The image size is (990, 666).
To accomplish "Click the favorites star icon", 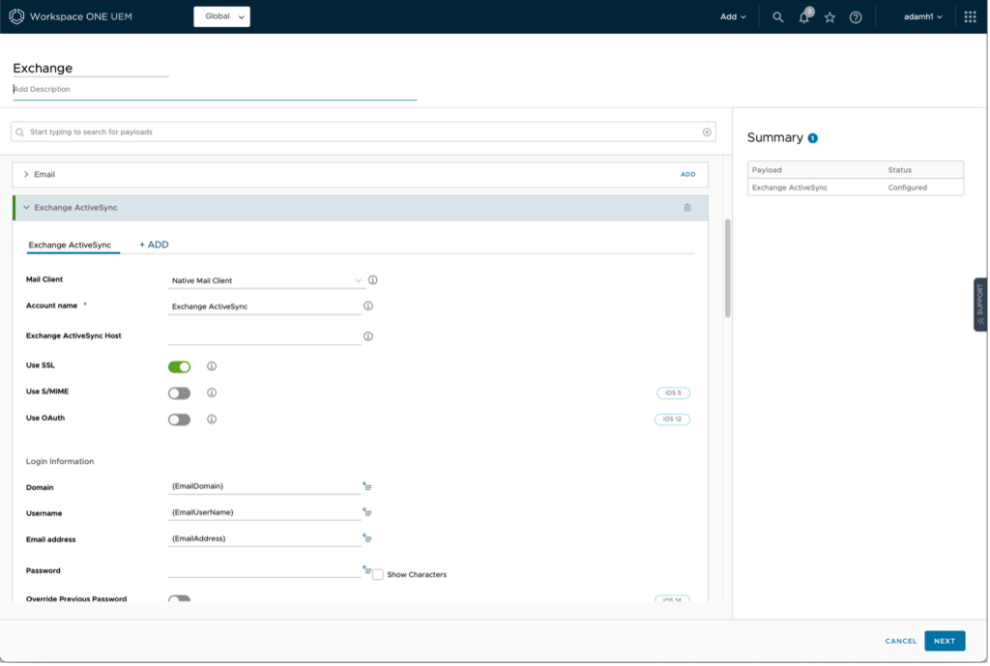I will (830, 17).
